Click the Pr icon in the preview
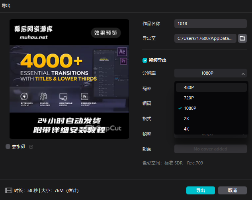The width and height of the screenshot is (252, 200). 123,61
